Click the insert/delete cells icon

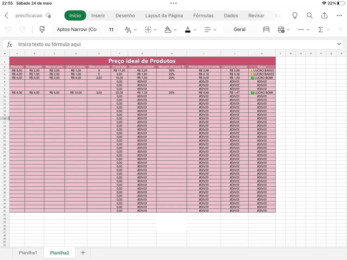tap(281, 30)
